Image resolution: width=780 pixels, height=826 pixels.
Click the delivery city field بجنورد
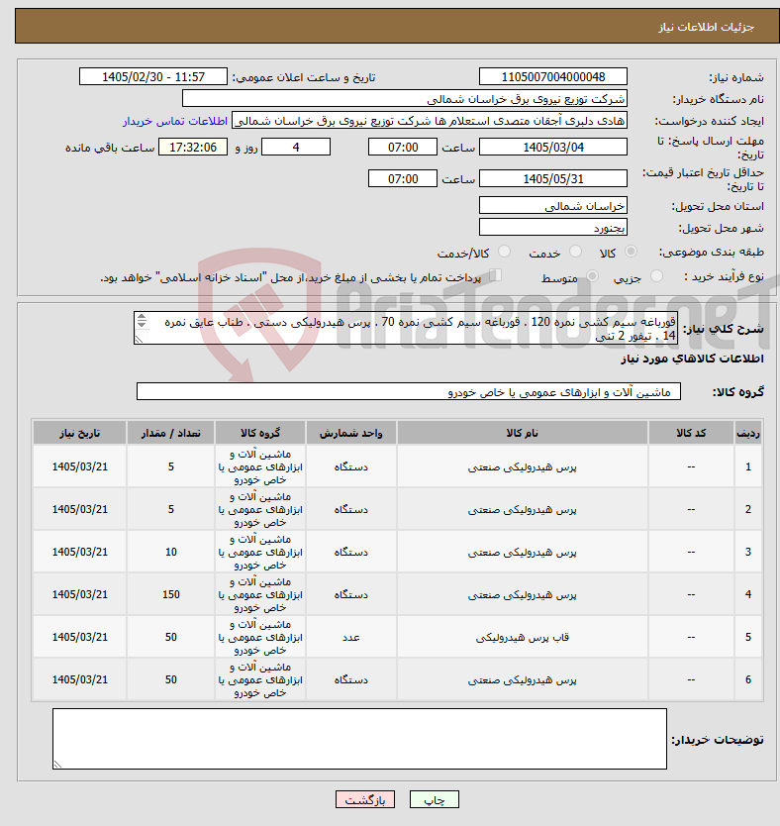pyautogui.click(x=553, y=228)
